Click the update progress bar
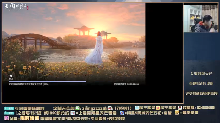 48,82
